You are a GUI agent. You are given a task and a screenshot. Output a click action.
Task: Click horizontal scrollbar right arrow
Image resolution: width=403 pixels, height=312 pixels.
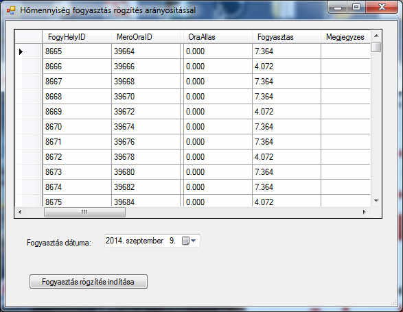tap(364, 212)
